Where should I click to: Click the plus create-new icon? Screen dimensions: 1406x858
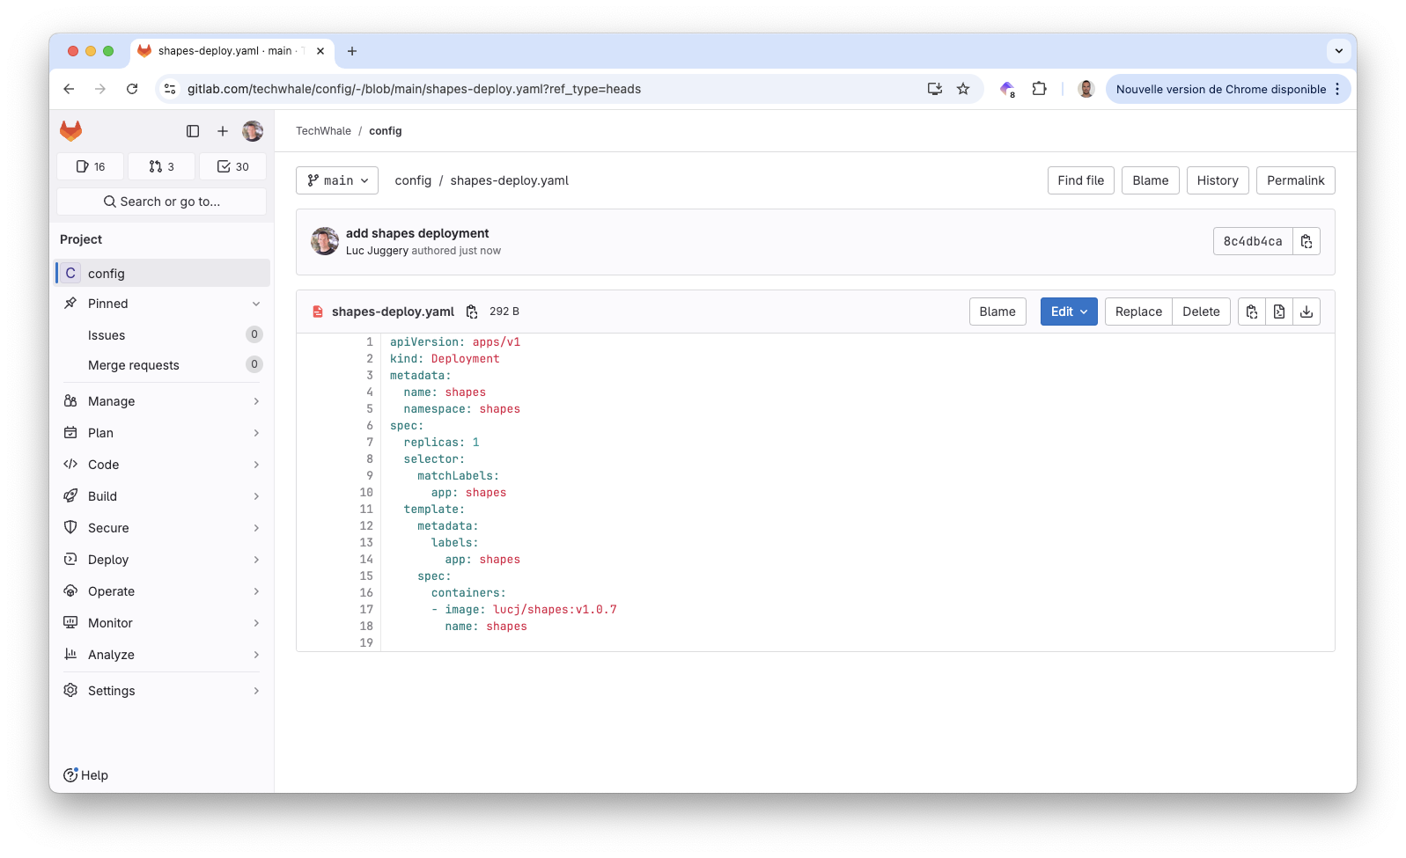point(223,131)
